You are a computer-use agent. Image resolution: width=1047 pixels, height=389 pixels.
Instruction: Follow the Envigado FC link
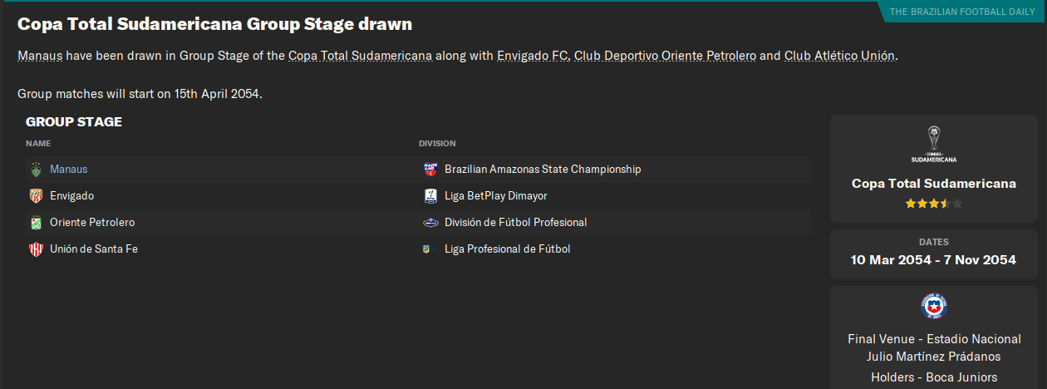point(533,57)
